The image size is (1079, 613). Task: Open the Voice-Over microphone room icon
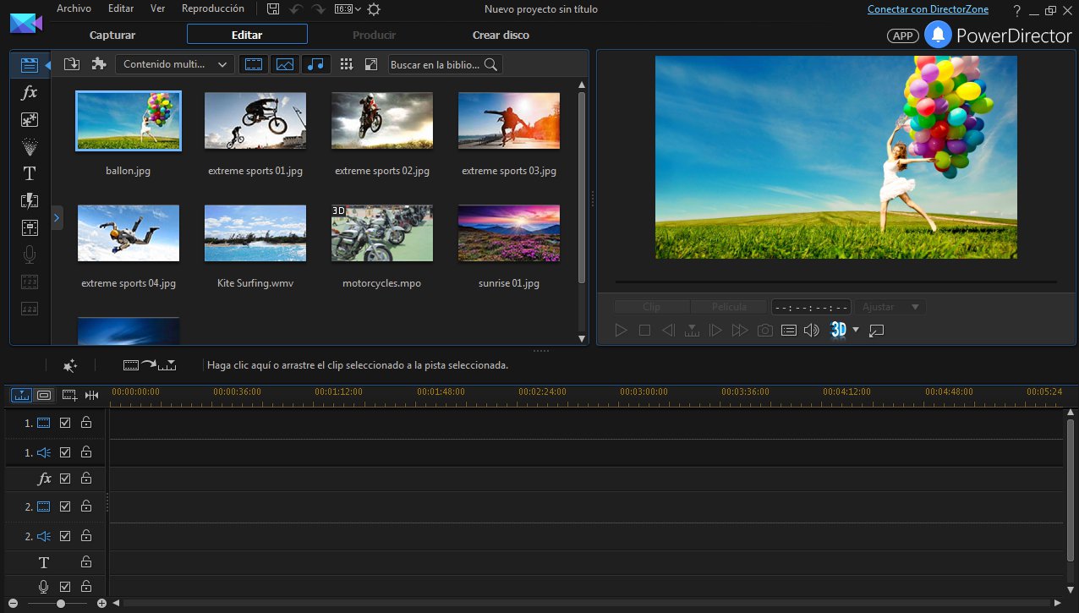pos(30,255)
